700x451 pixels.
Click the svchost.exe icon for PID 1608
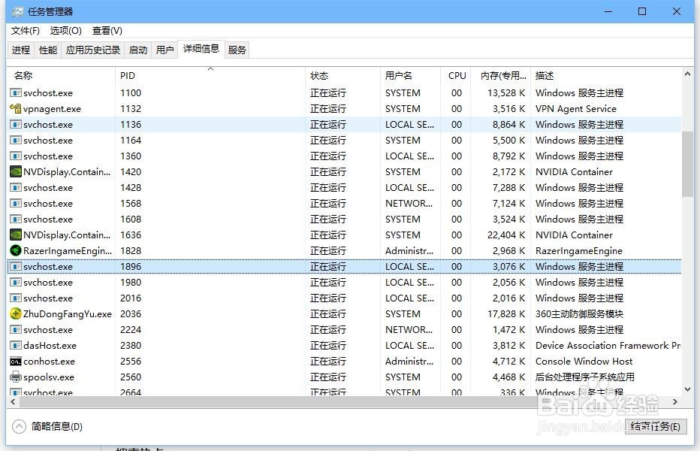(16, 219)
